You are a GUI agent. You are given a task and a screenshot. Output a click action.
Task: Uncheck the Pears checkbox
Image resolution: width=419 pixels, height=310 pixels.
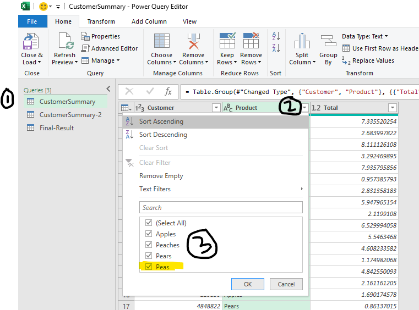click(149, 256)
